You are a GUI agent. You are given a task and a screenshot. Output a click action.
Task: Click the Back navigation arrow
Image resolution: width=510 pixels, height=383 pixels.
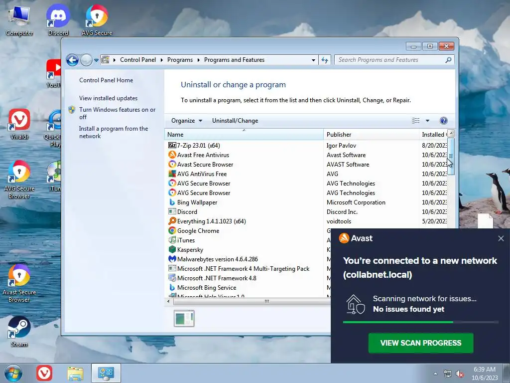(72, 60)
